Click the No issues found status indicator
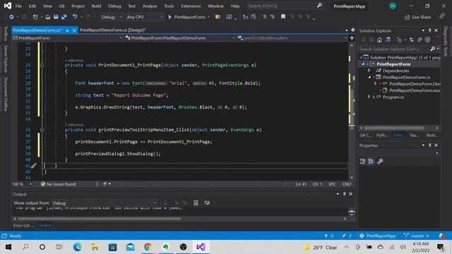Image resolution: width=452 pixels, height=254 pixels. [58, 183]
